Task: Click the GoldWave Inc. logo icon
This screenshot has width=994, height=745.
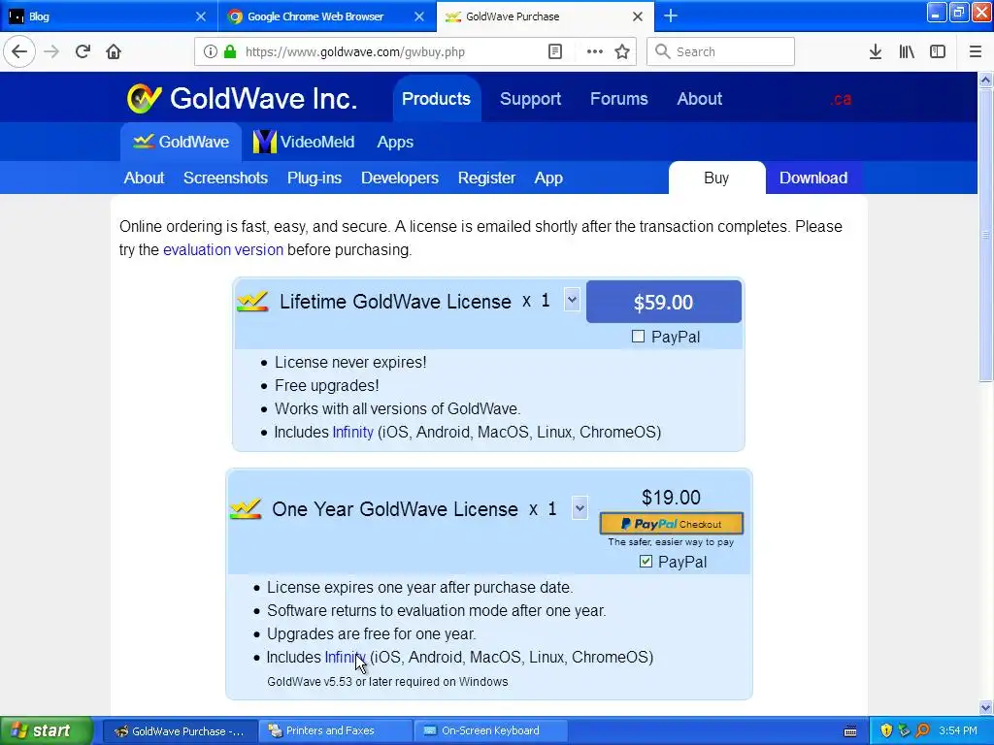Action: coord(144,98)
